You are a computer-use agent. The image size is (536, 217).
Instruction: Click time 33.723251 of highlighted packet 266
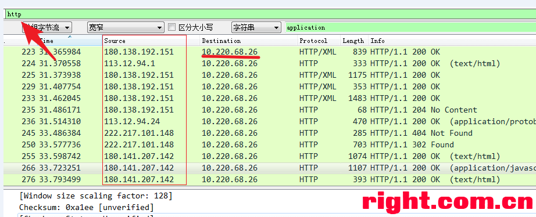(60, 168)
